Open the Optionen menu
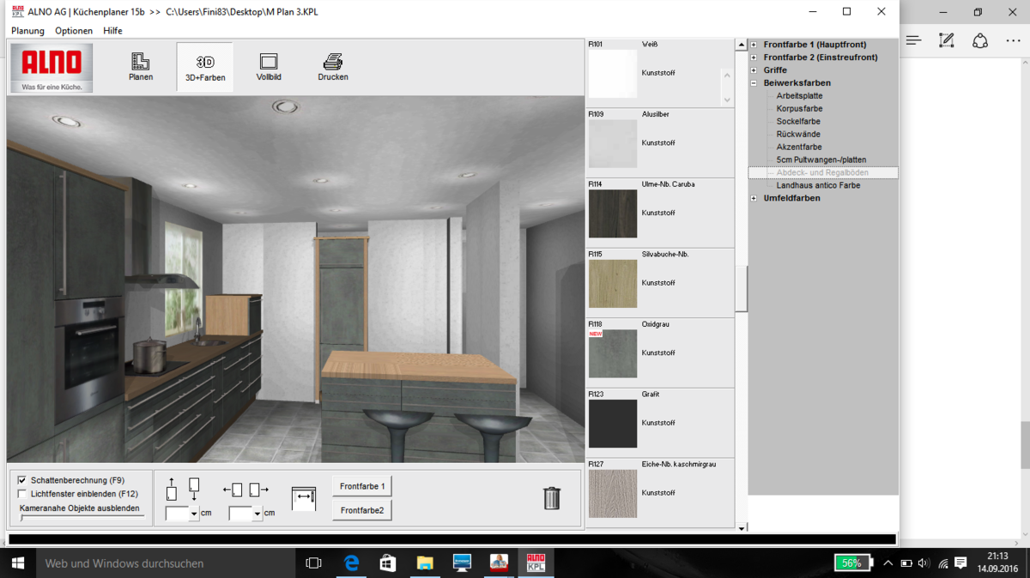The width and height of the screenshot is (1030, 578). (74, 31)
